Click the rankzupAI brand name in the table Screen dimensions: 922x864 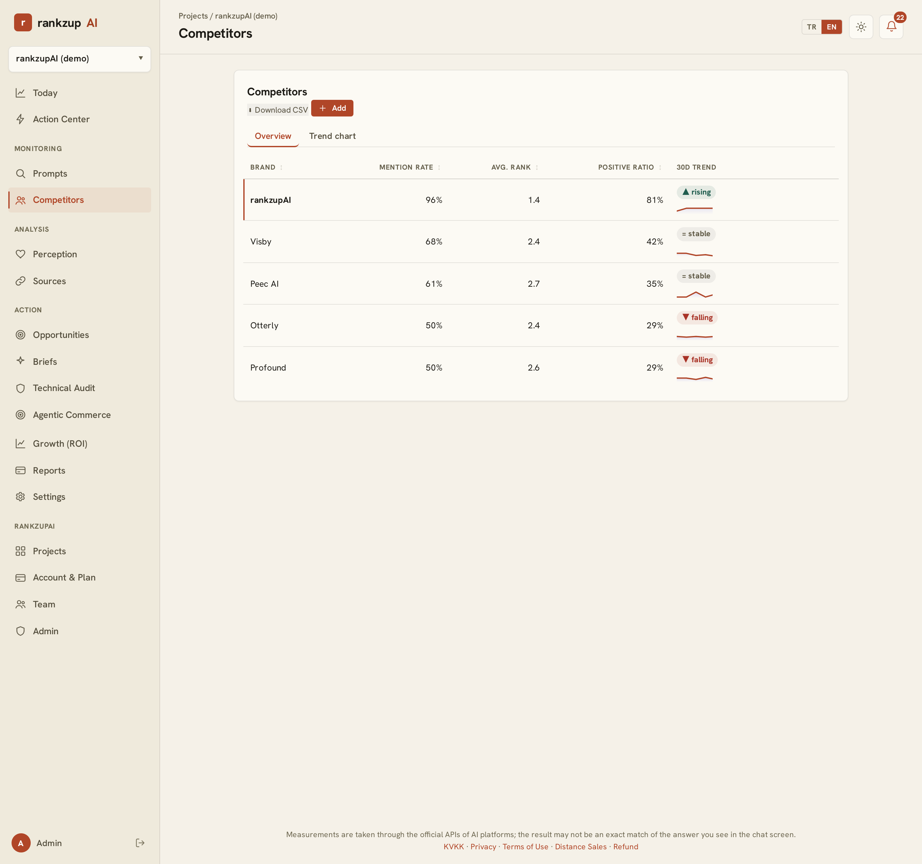coord(271,200)
